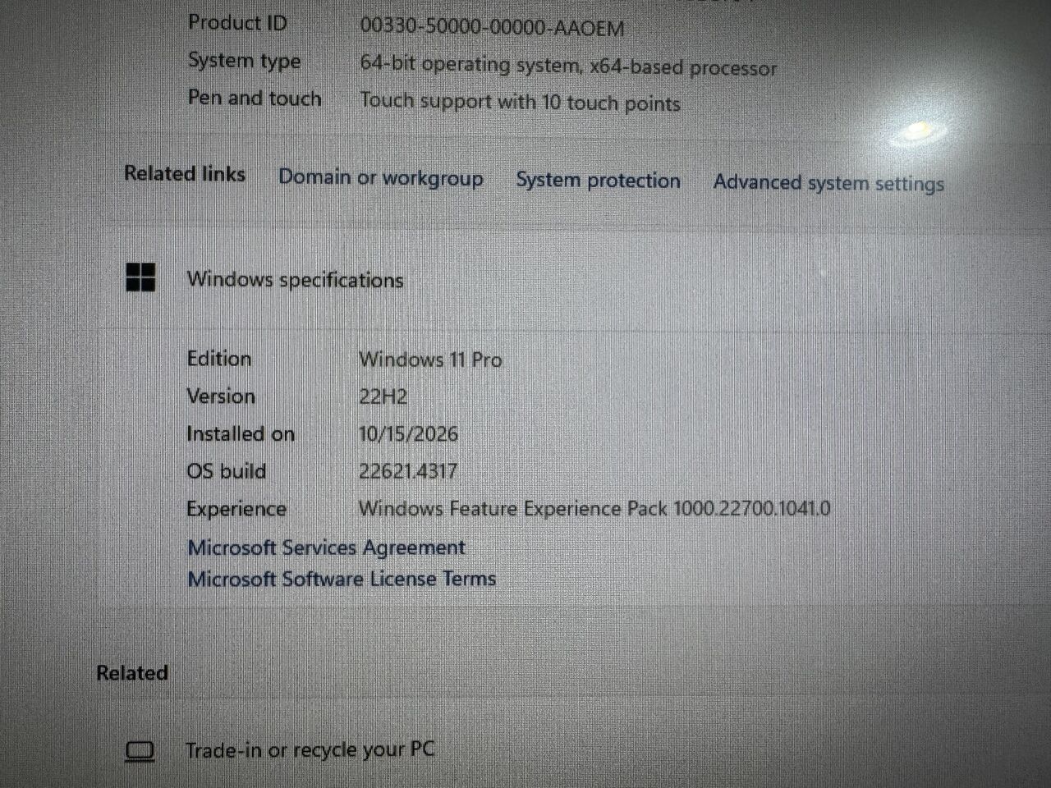Open Microsoft Software License Terms link
Screen dimensions: 1051x788
click(x=342, y=580)
